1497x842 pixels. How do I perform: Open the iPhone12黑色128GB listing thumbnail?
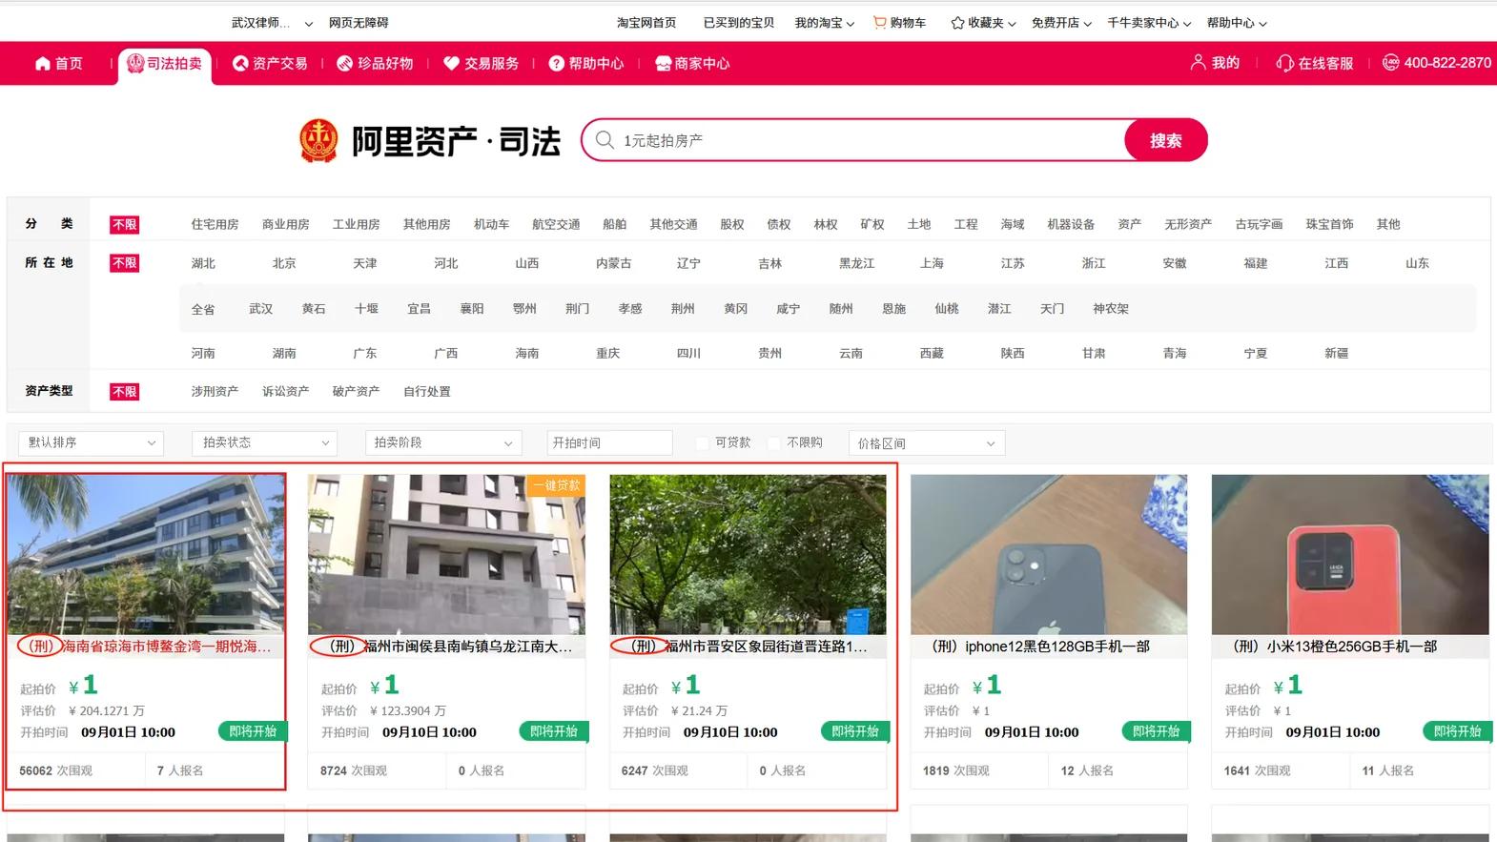(x=1049, y=554)
